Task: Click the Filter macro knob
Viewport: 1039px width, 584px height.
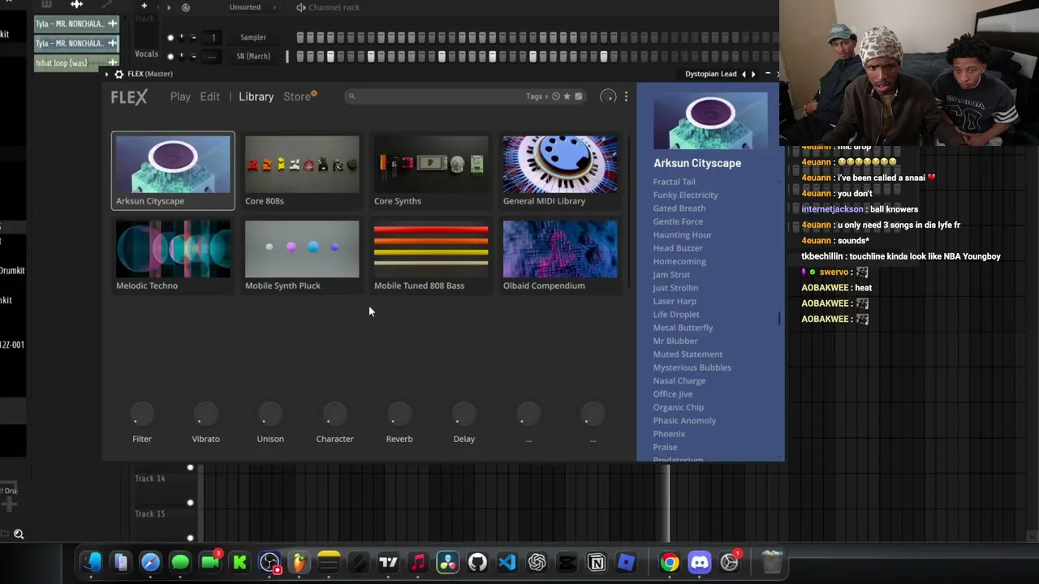Action: (x=142, y=414)
